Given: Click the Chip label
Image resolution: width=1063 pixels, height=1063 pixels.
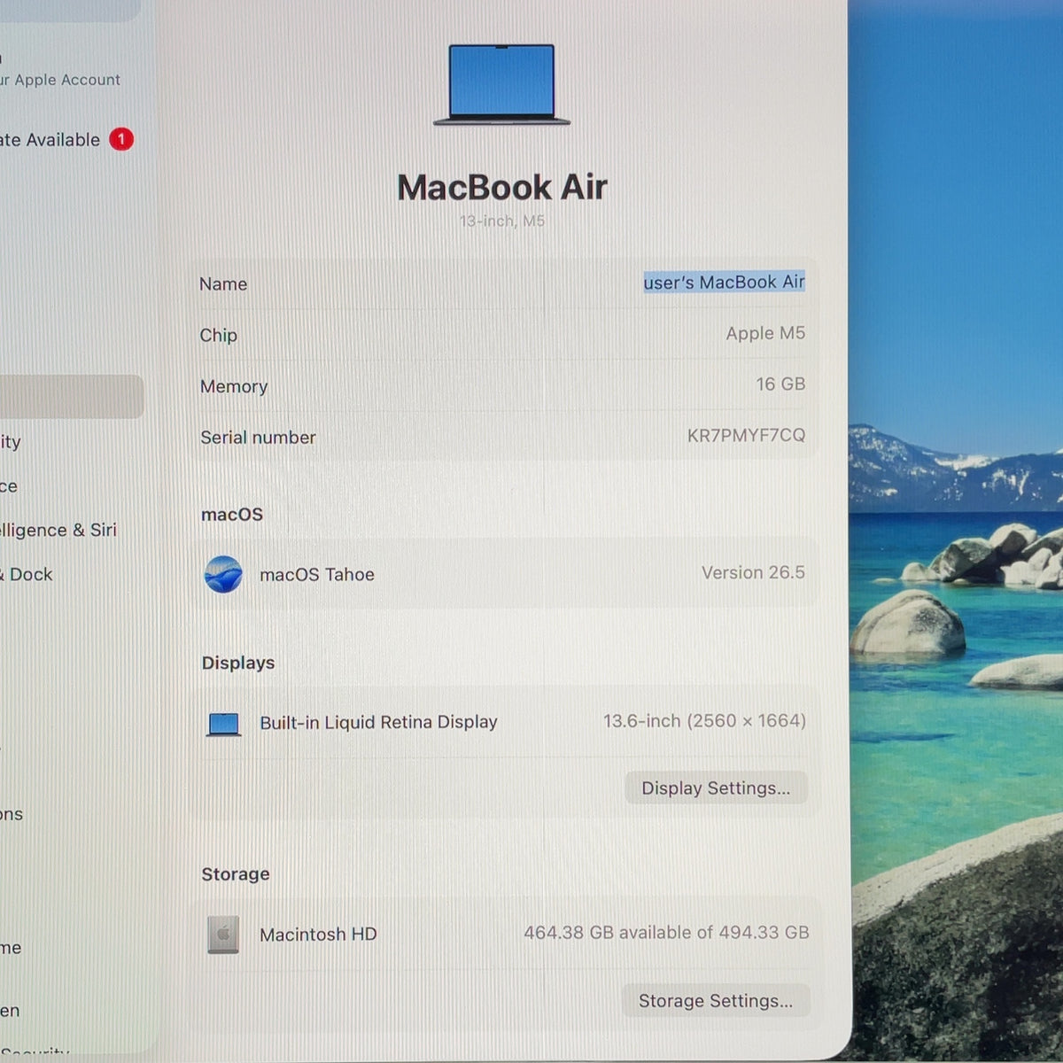Looking at the screenshot, I should 218,335.
